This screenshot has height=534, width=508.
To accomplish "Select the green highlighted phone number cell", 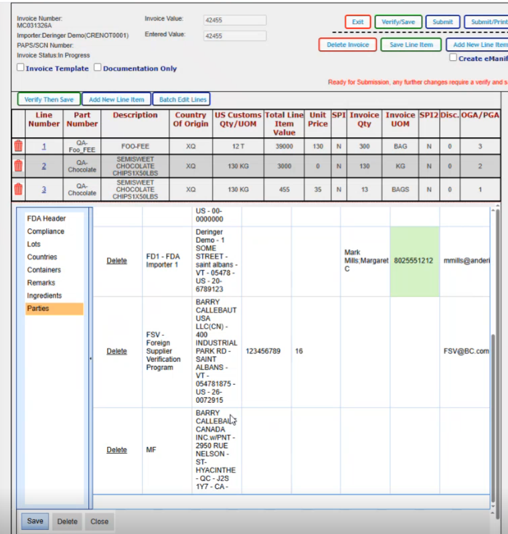I will (414, 261).
